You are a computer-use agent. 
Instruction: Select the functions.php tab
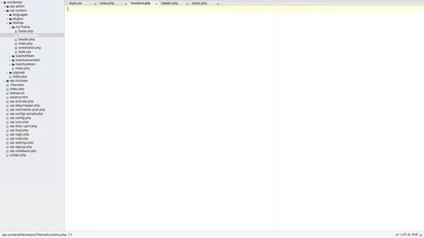tap(140, 3)
